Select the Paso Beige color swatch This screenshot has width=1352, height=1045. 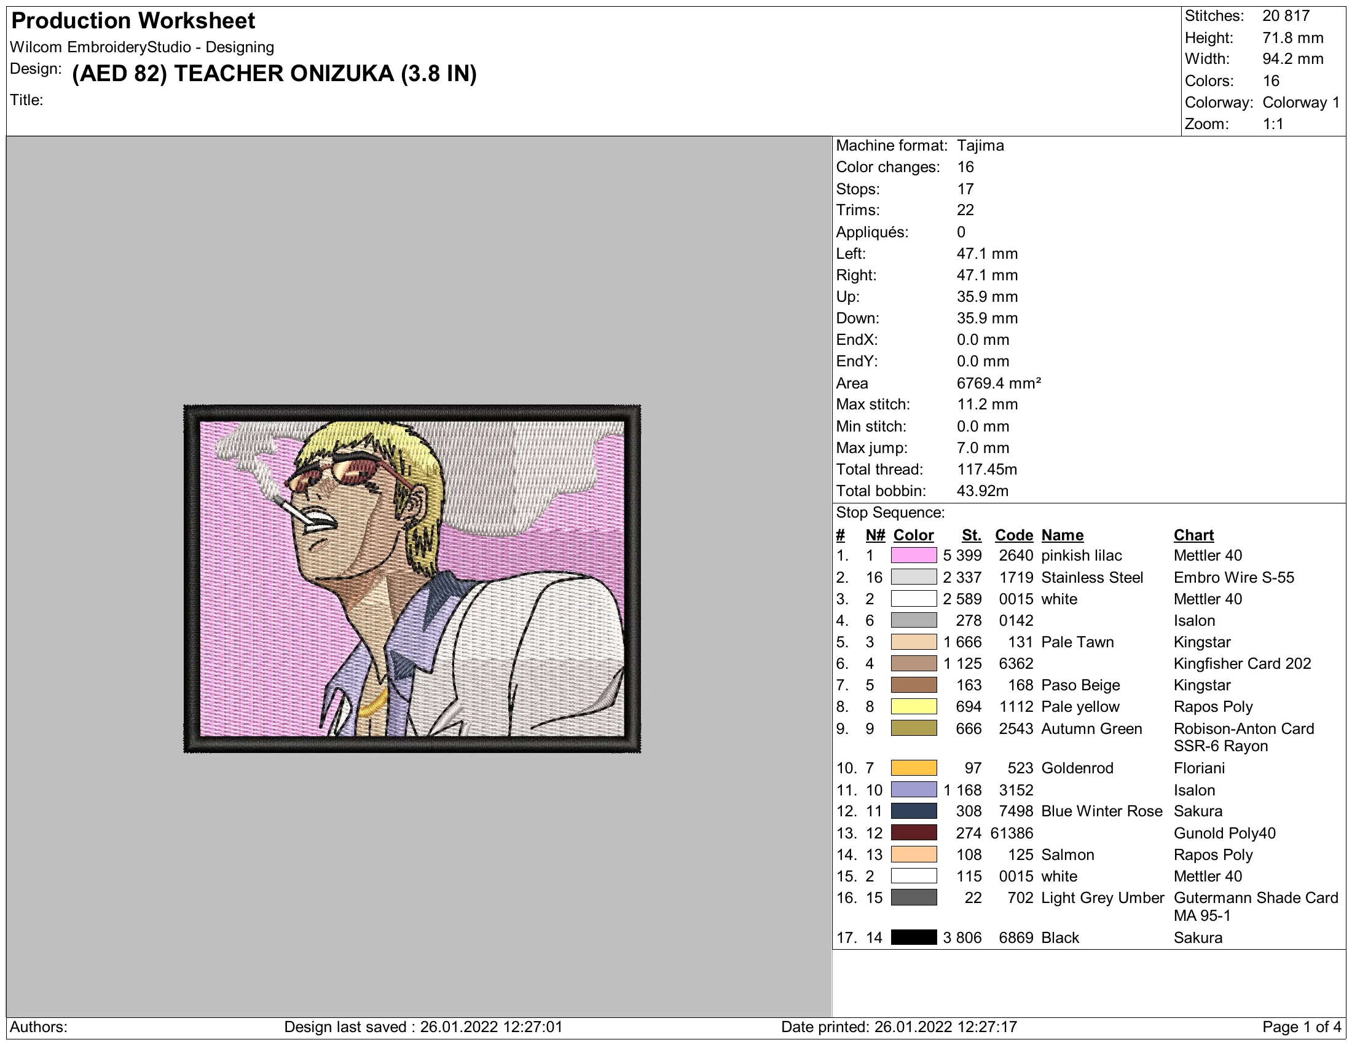point(914,685)
